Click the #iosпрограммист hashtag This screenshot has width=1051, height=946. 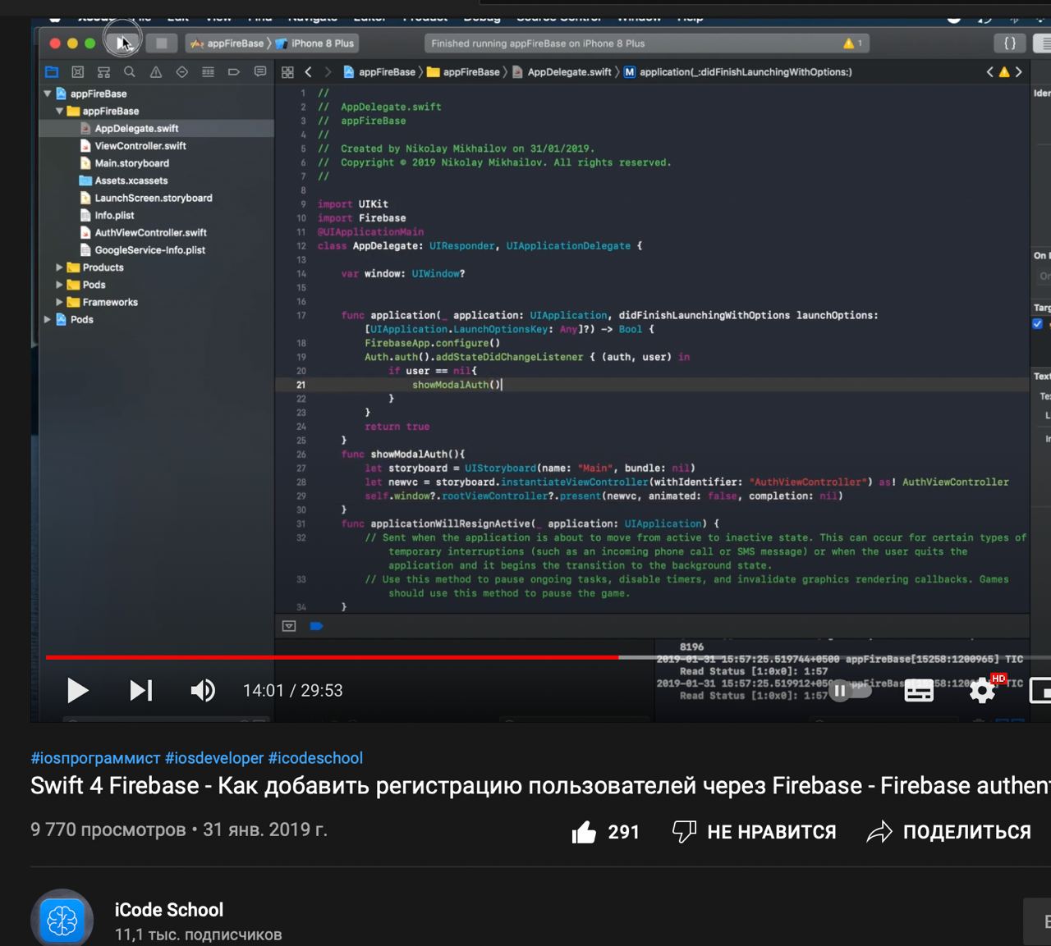tap(95, 758)
